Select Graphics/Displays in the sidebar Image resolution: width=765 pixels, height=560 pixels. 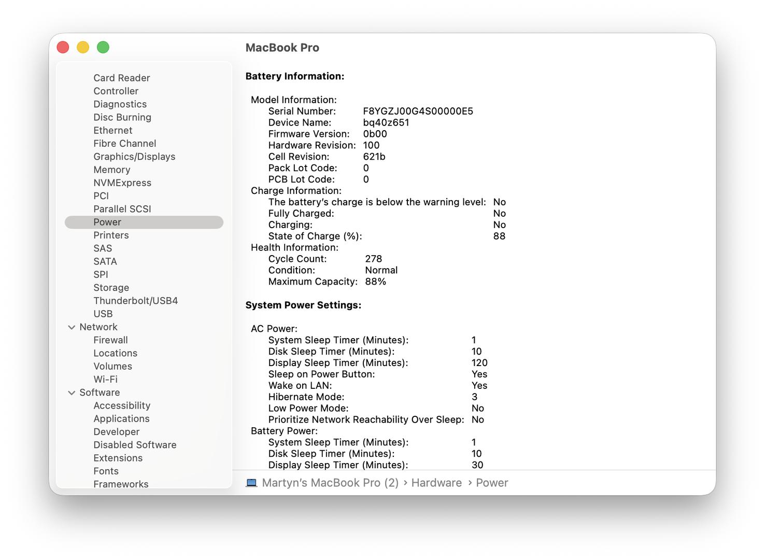[134, 157]
